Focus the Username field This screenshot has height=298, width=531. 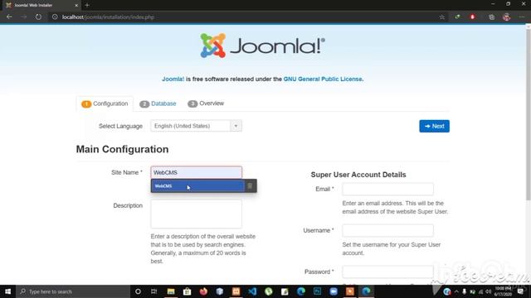pyautogui.click(x=387, y=230)
